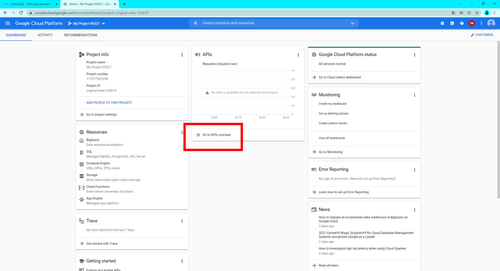Click the BigQuery resource icon
This screenshot has width=500, height=271.
(82, 141)
